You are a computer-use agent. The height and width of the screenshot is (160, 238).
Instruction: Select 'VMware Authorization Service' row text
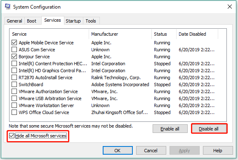(48, 91)
